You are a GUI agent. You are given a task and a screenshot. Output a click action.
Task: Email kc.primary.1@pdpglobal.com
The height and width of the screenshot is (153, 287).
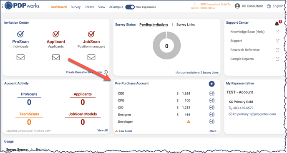pos(254,114)
